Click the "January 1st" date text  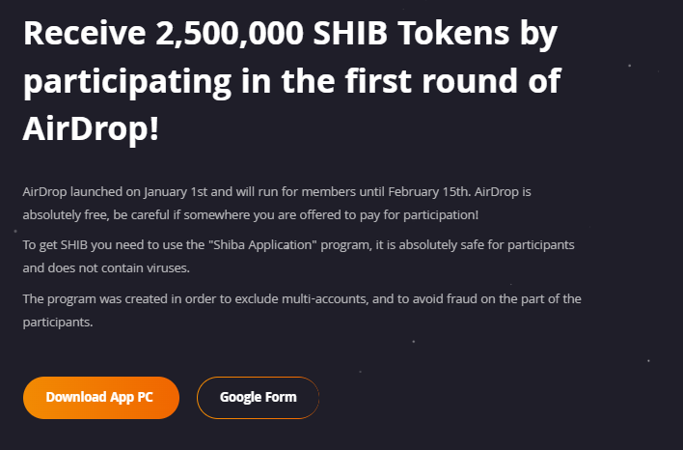(x=176, y=192)
